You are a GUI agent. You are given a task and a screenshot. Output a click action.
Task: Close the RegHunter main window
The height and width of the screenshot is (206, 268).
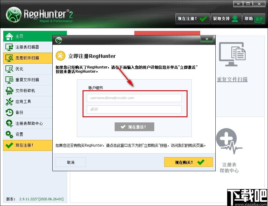[259, 4]
